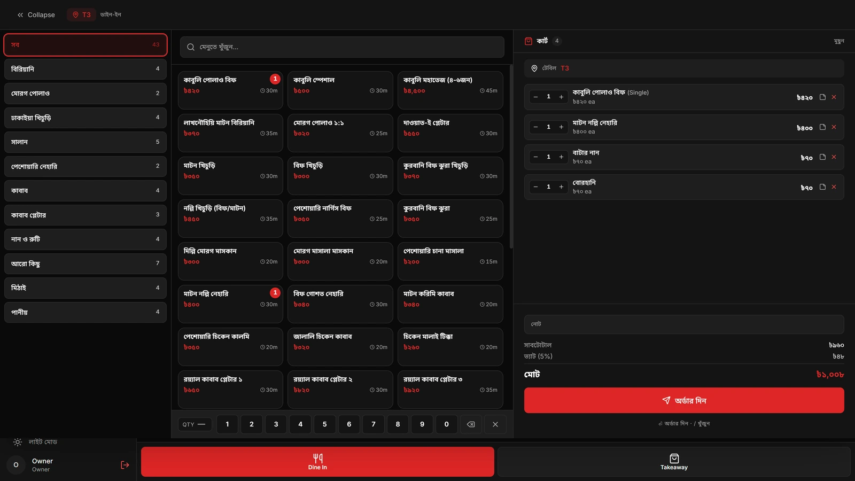
Task: Toggle লাইট মোড sun icon
Action: click(x=18, y=442)
